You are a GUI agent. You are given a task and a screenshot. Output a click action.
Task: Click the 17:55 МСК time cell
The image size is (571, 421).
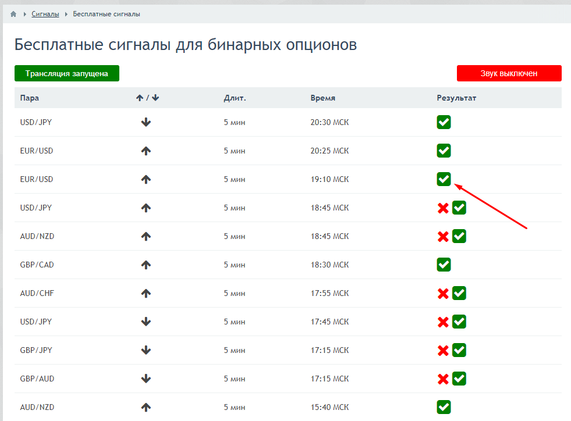(329, 293)
